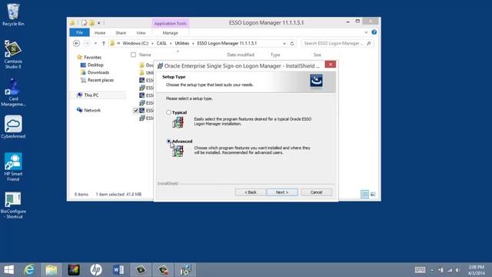The height and width of the screenshot is (277, 492).
Task: Switch to the Share ribbon tab
Action: pyautogui.click(x=121, y=32)
